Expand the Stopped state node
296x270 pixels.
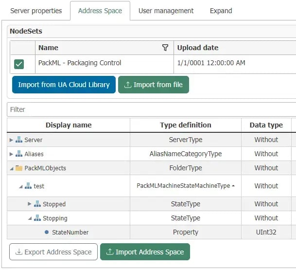[30, 204]
